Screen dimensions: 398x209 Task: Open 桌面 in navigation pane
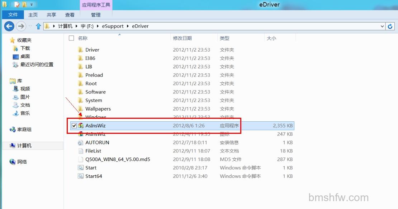coord(25,56)
